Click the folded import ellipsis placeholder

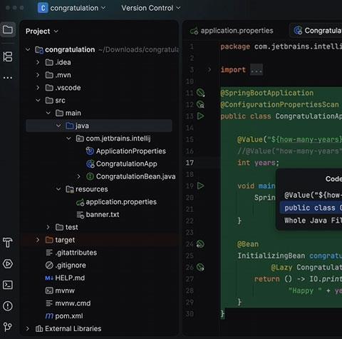256,70
